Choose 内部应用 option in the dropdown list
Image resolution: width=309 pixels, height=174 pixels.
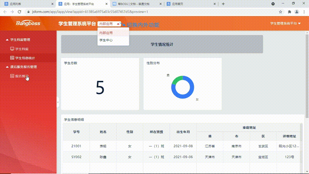pos(106,33)
